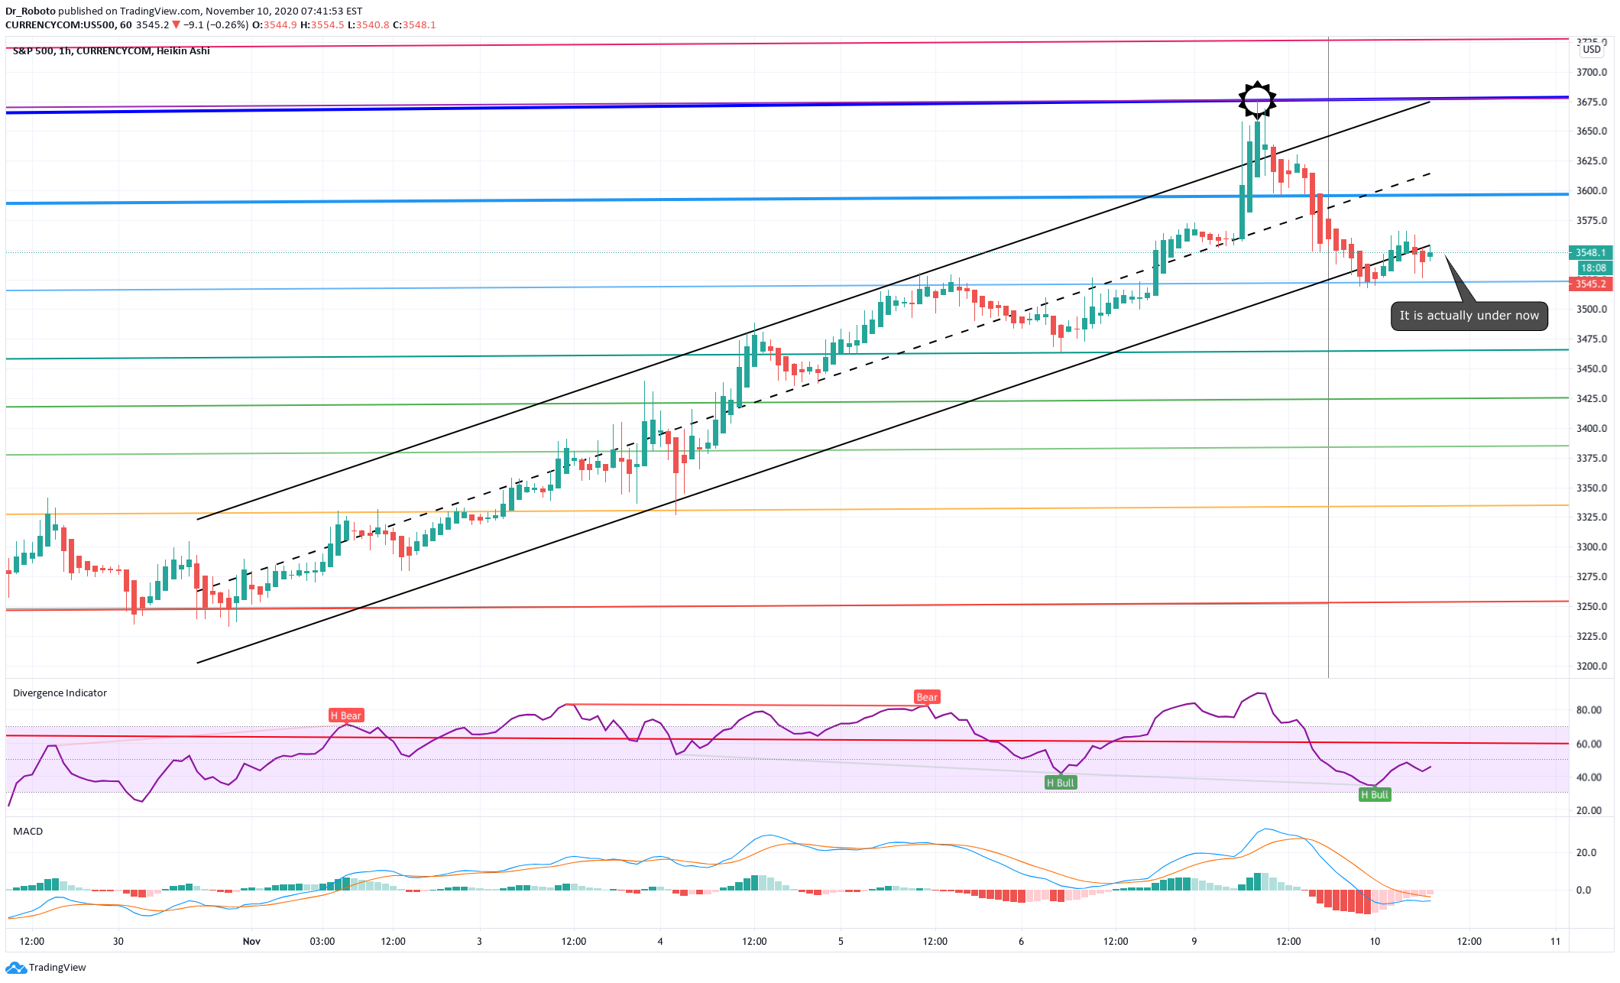The image size is (1620, 983).
Task: Click the 3600.0 price axis label
Action: coord(1592,191)
